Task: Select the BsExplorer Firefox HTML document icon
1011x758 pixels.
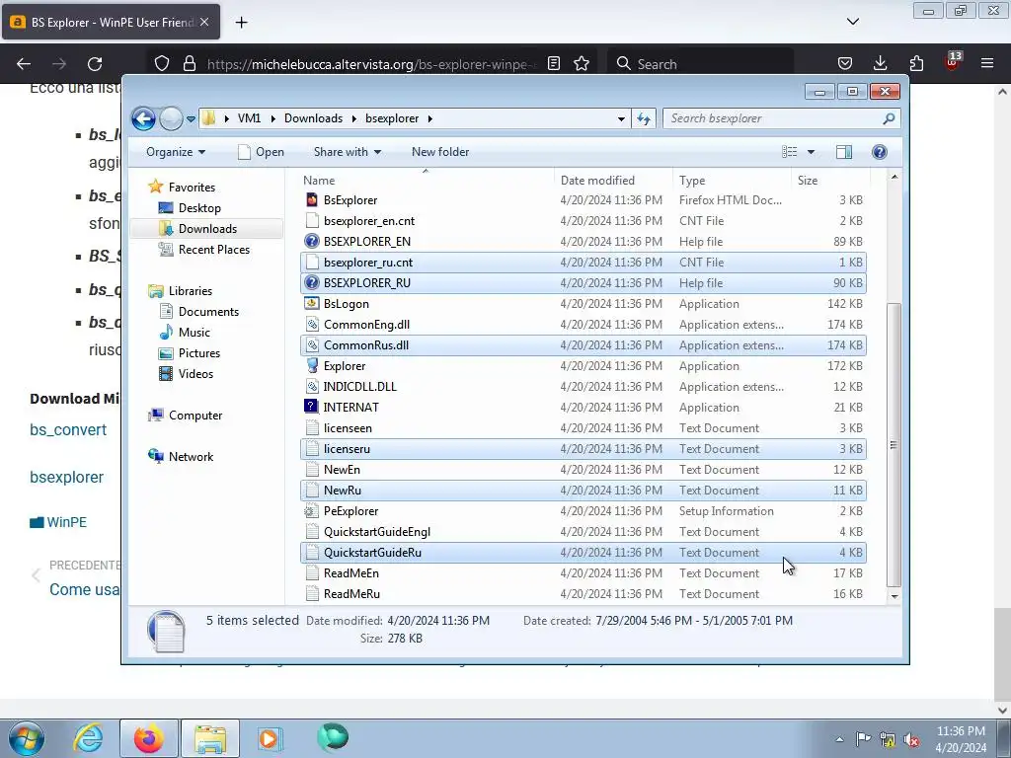Action: point(312,199)
